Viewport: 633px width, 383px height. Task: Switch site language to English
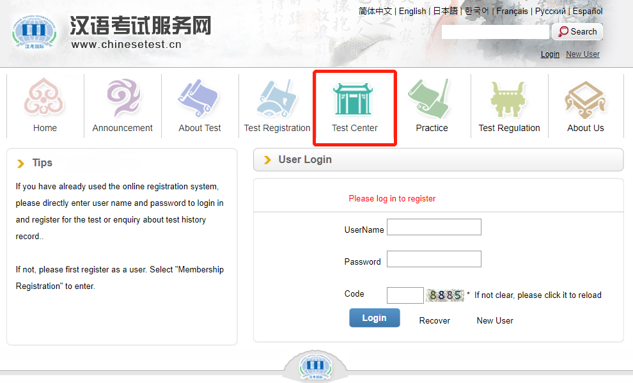point(412,11)
